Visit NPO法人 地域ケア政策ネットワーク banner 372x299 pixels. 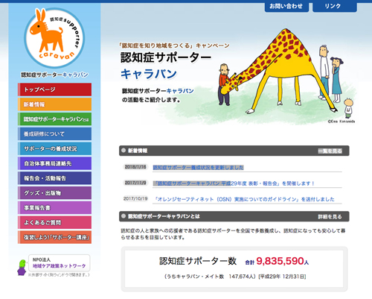tap(59, 263)
